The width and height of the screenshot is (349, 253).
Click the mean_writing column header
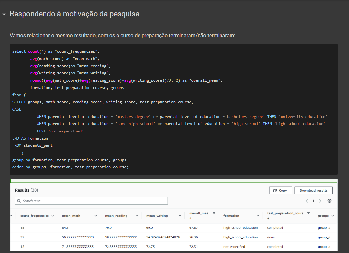[157, 216]
